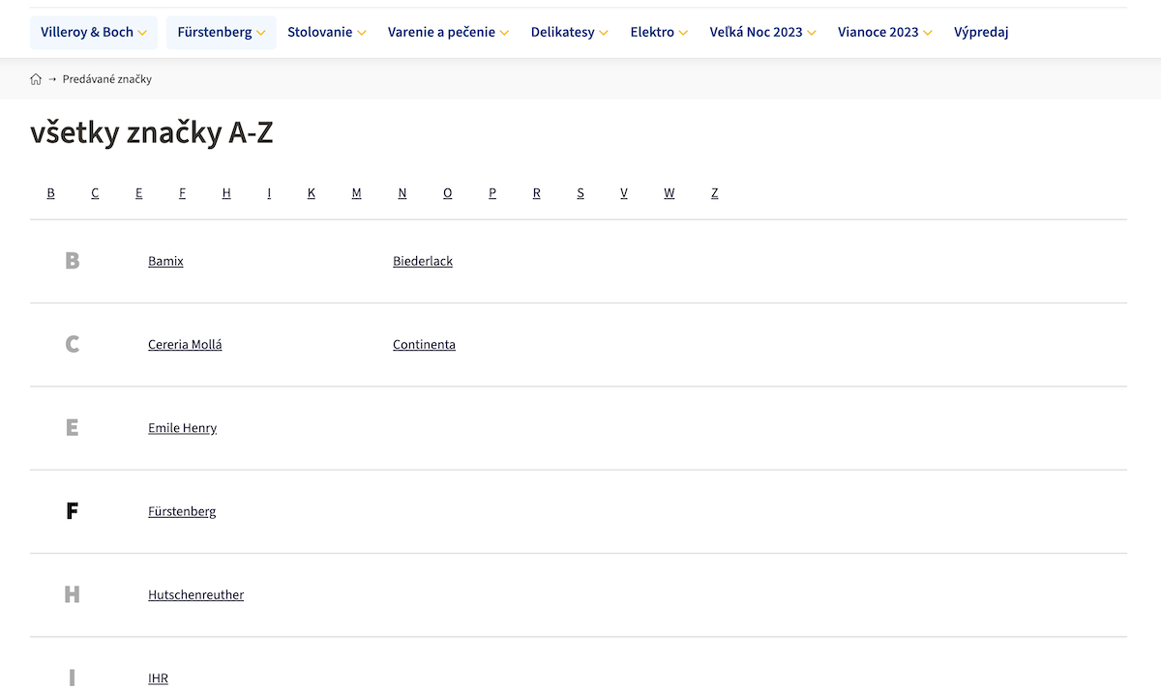Image resolution: width=1161 pixels, height=689 pixels.
Task: Open the Biederlack brand page
Action: coord(423,261)
